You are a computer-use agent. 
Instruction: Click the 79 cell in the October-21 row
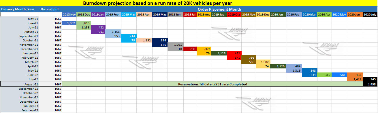pos(129,40)
